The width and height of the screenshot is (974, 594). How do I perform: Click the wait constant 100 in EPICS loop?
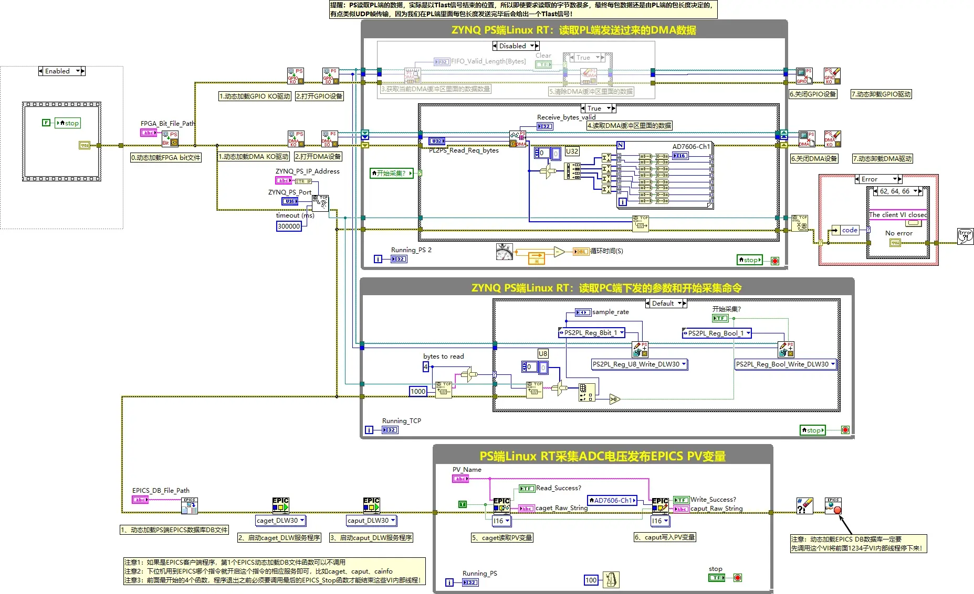(x=591, y=580)
